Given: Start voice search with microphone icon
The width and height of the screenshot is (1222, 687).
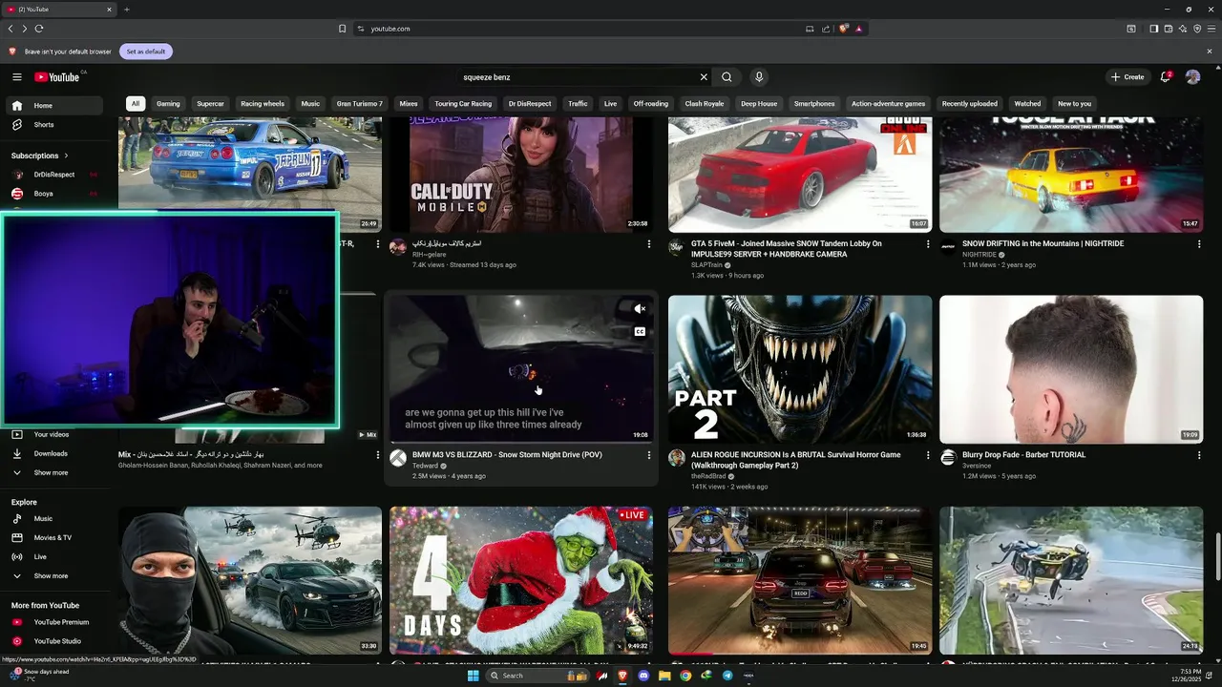Looking at the screenshot, I should (x=759, y=77).
